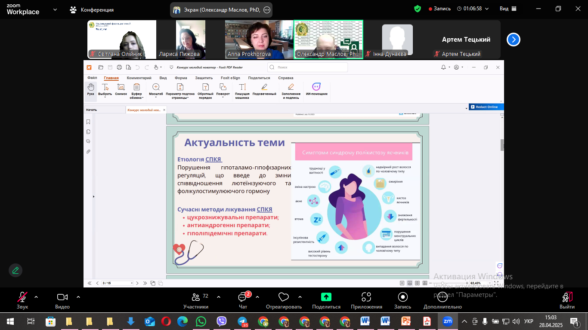Click the Foxit search field Поиск
588x330 pixels.
tap(308, 67)
